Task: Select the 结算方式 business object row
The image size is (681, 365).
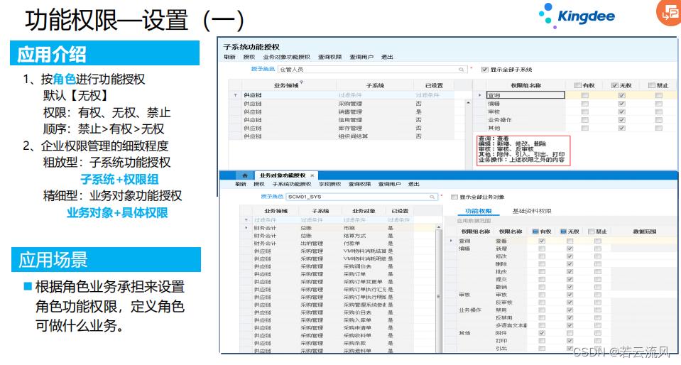Action: point(337,236)
